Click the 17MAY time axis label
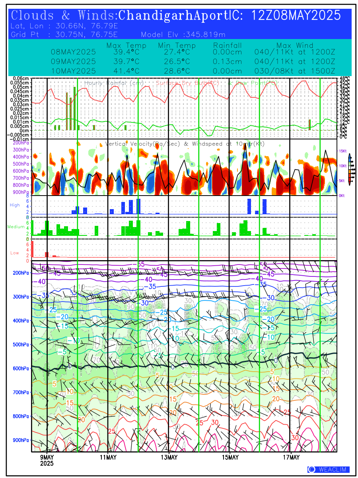 tap(290, 457)
